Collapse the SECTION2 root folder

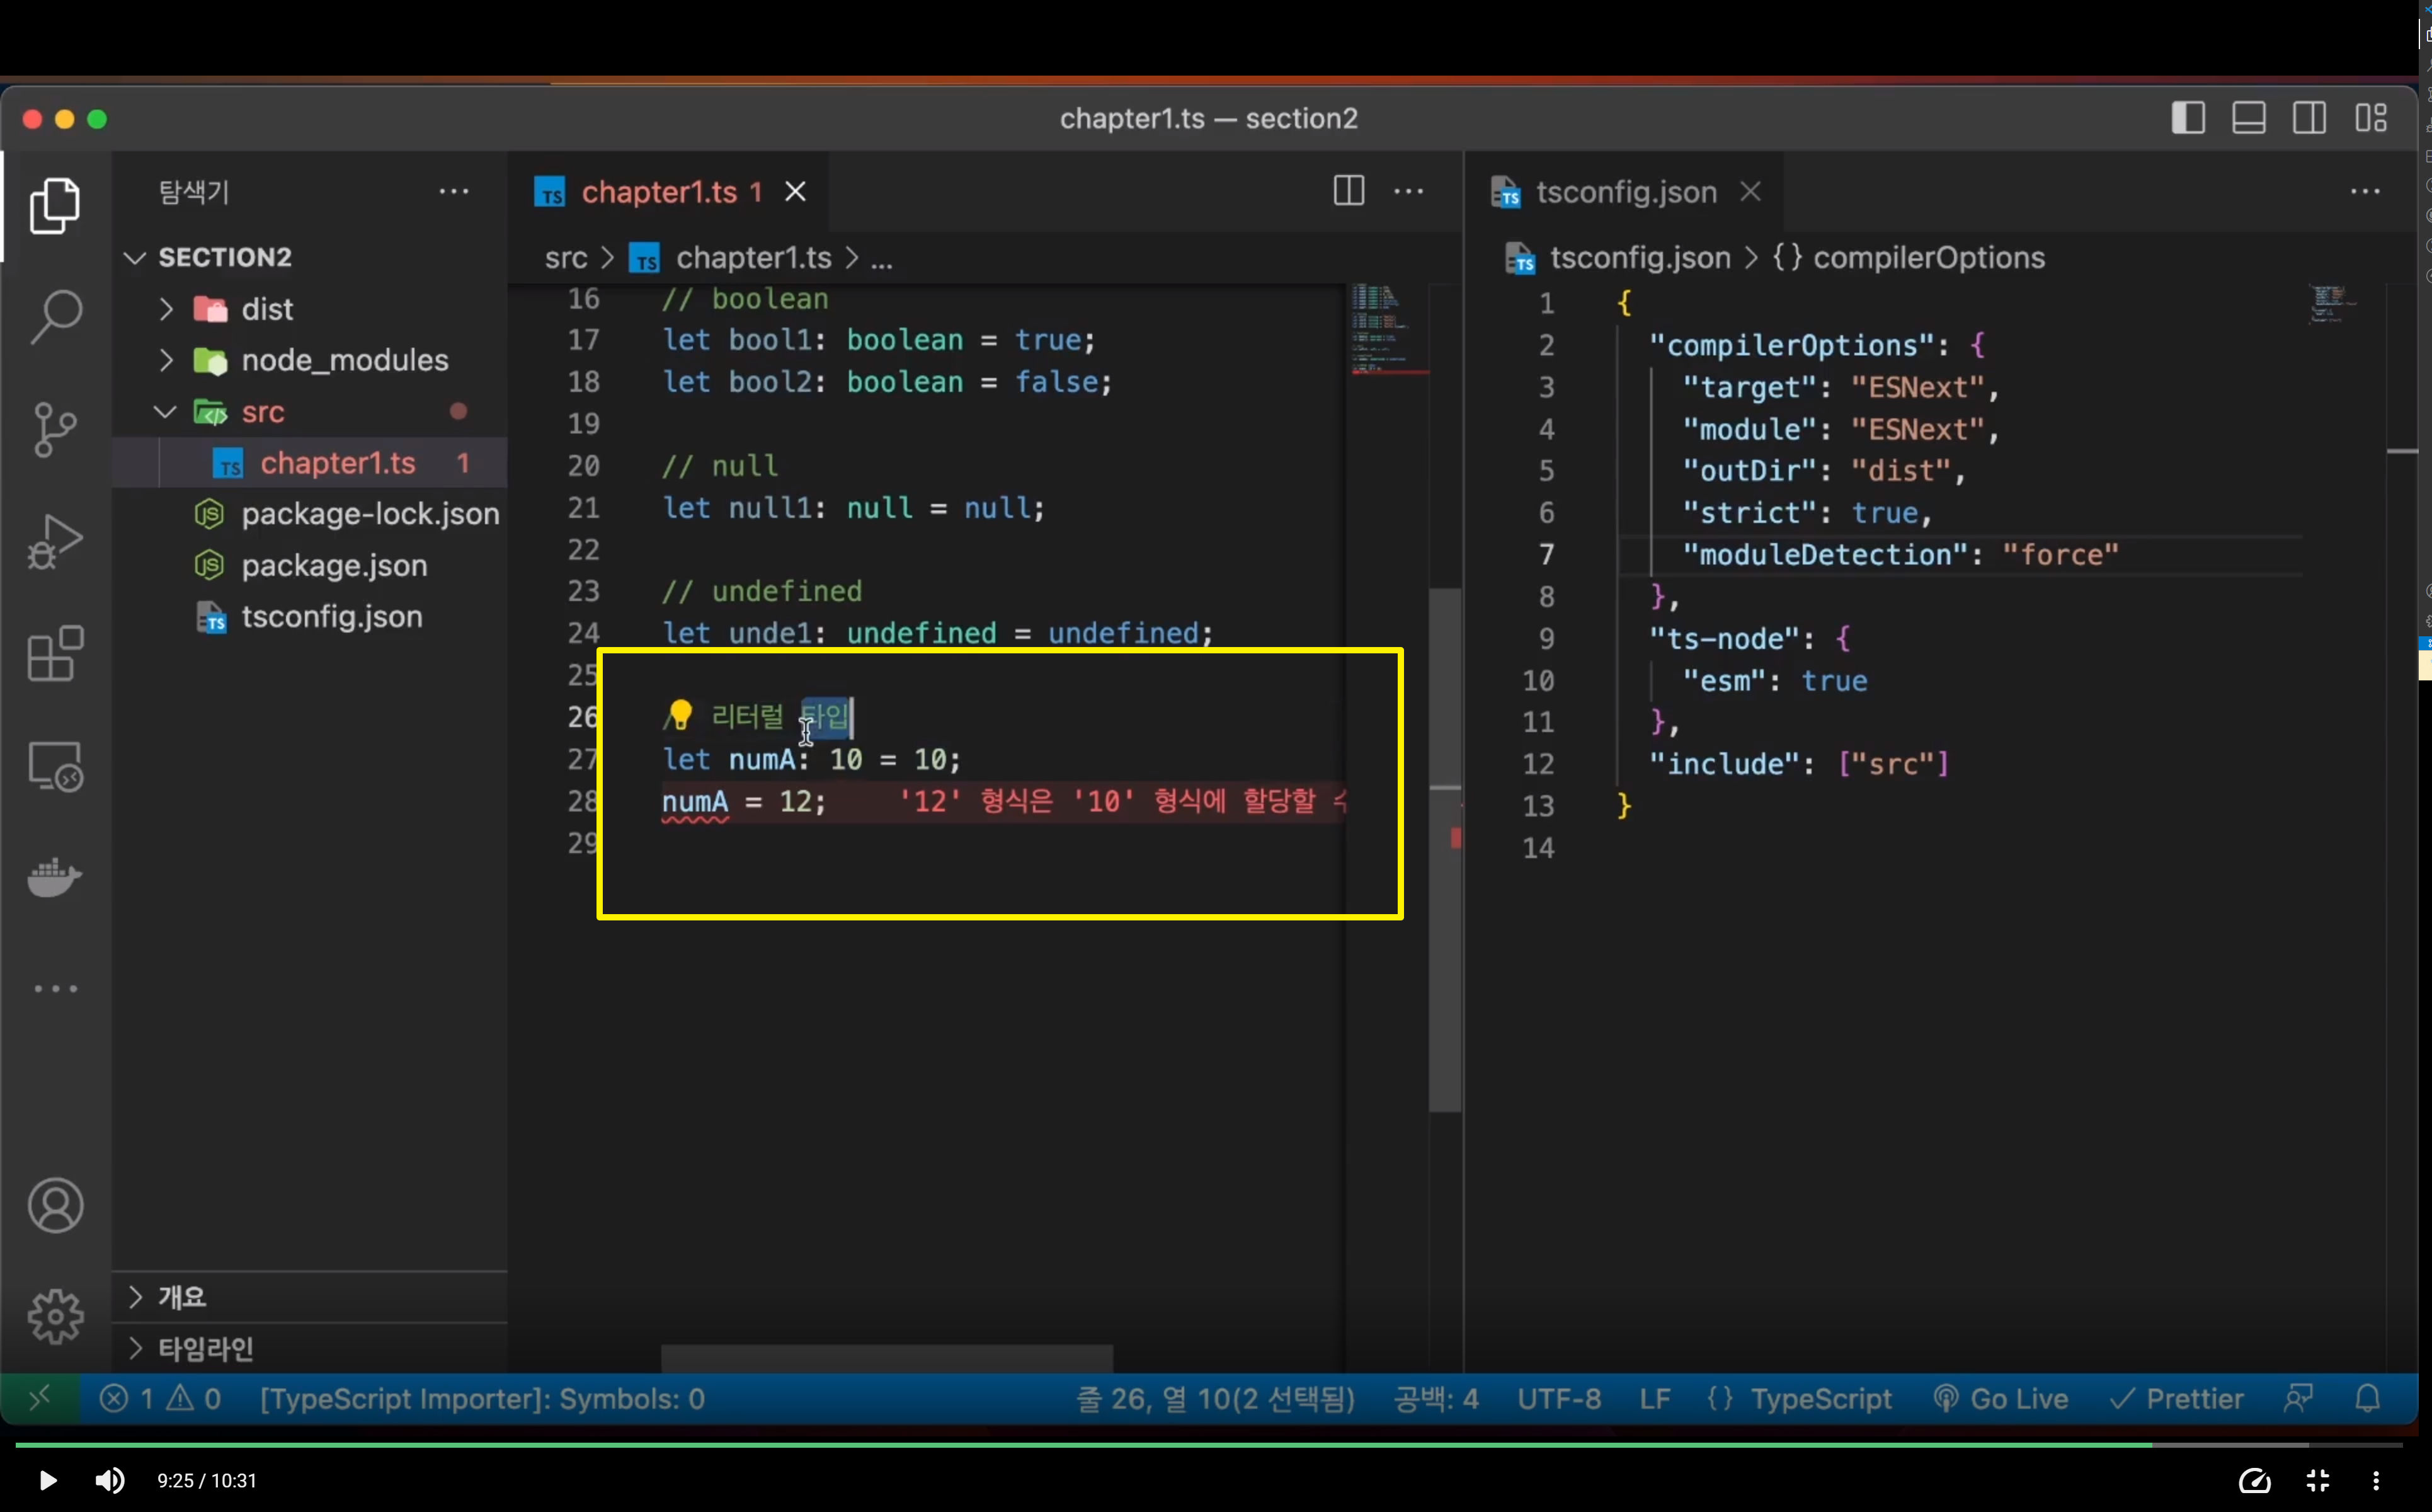click(310, 257)
